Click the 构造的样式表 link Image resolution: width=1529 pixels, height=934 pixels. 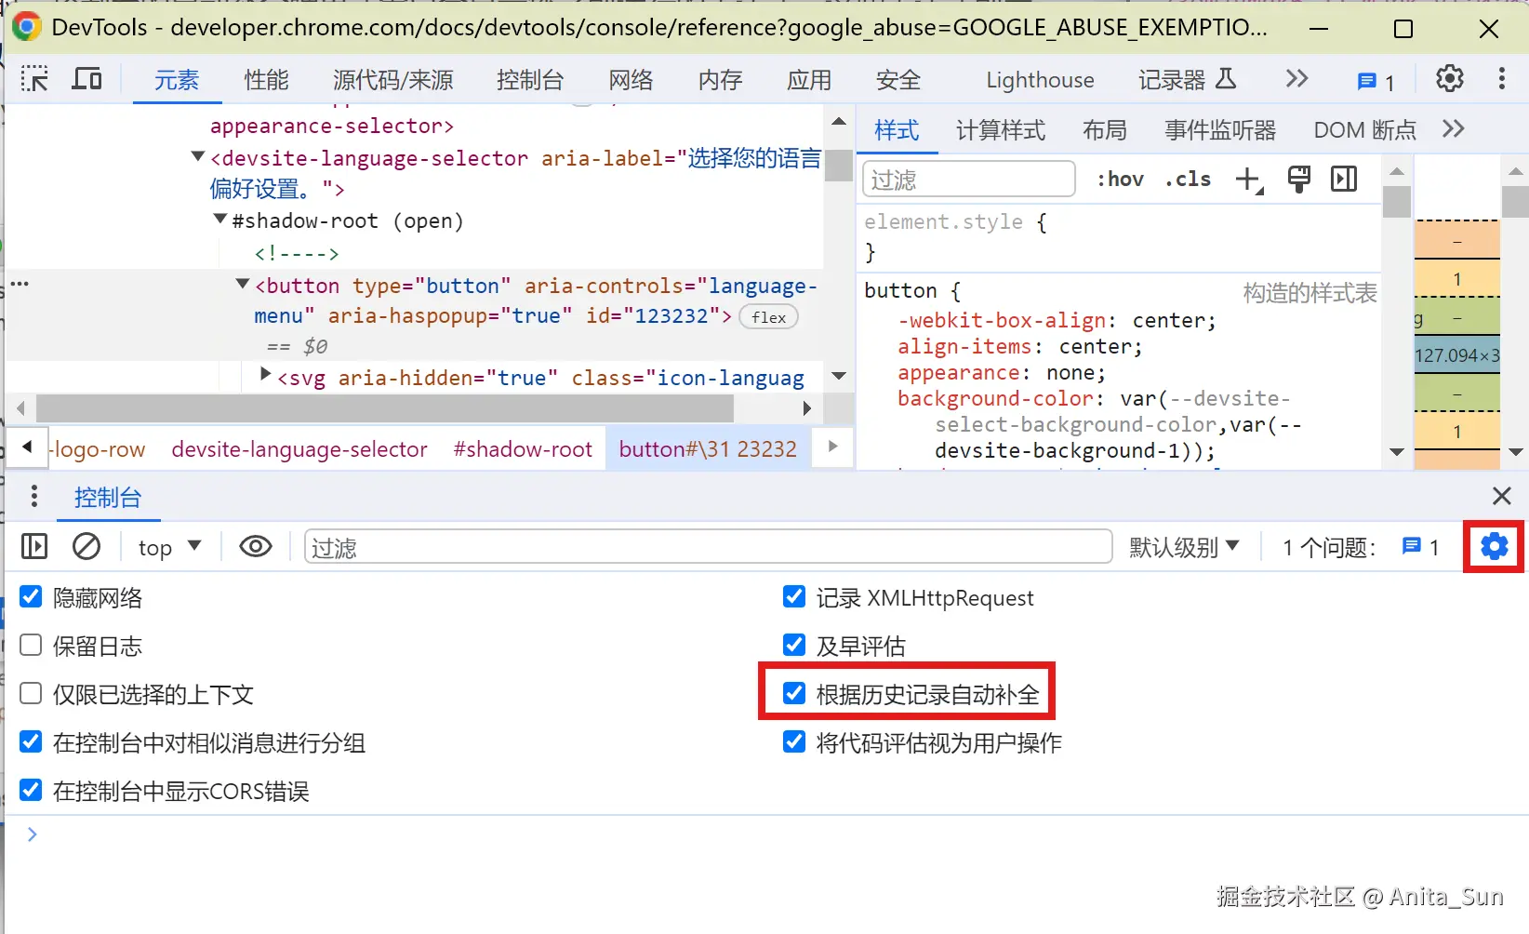tap(1310, 293)
